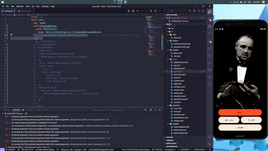The width and height of the screenshot is (268, 151).
Task: Tap the bottom cream settings button in emulator
Action: point(240,128)
